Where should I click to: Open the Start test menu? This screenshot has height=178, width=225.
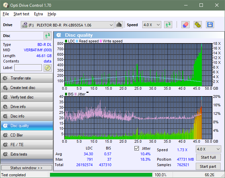21,14
